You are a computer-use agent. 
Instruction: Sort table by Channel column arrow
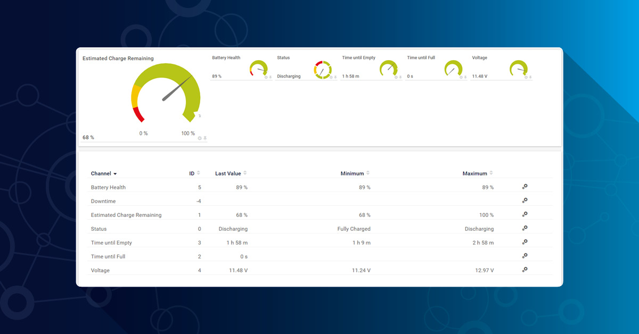115,174
